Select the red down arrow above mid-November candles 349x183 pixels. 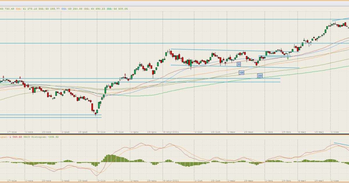125,75
